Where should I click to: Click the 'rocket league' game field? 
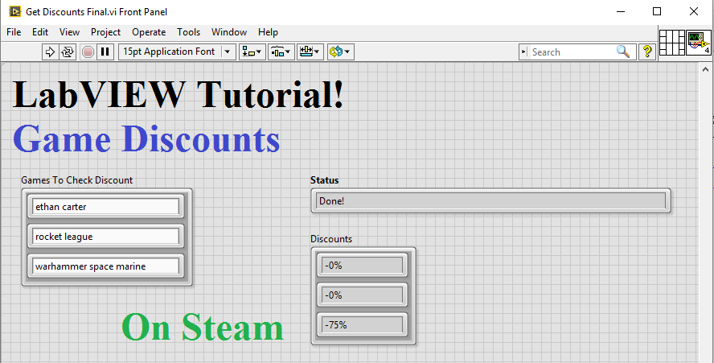click(x=105, y=236)
